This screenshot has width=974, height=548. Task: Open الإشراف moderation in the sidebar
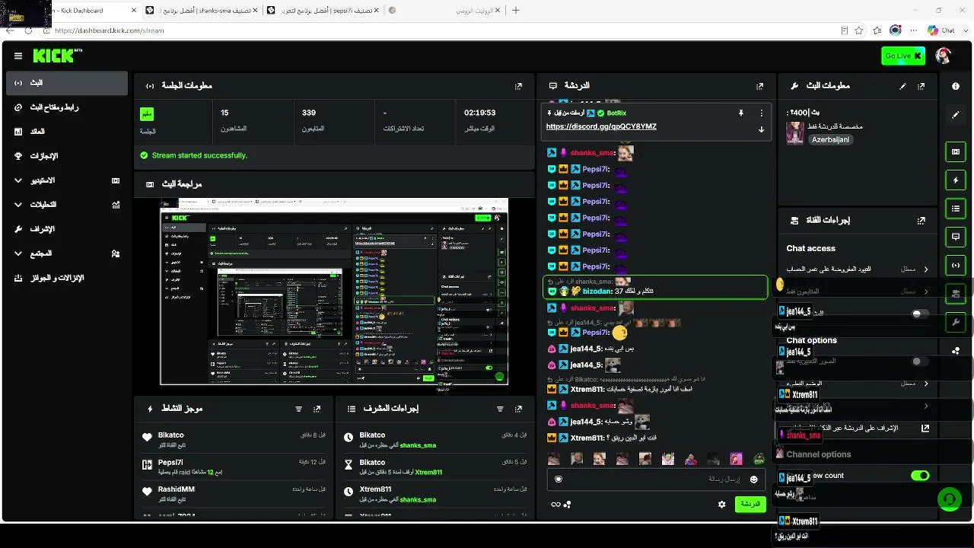(67, 229)
